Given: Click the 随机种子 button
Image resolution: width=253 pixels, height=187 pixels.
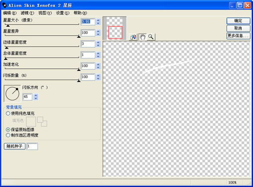Looking at the screenshot, I should pyautogui.click(x=14, y=146).
